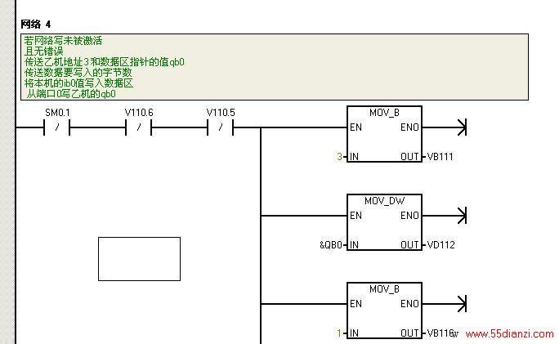Click the MOV_DW title text
Screen dimensions: 559x344
coord(384,201)
